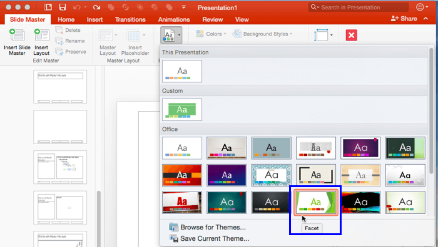Screen dimensions: 438x247
Task: Click Rename in Edit Master group
Action: click(70, 41)
